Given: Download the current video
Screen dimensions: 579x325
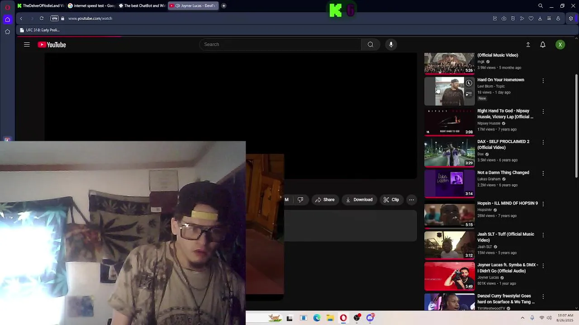Looking at the screenshot, I should click(359, 200).
